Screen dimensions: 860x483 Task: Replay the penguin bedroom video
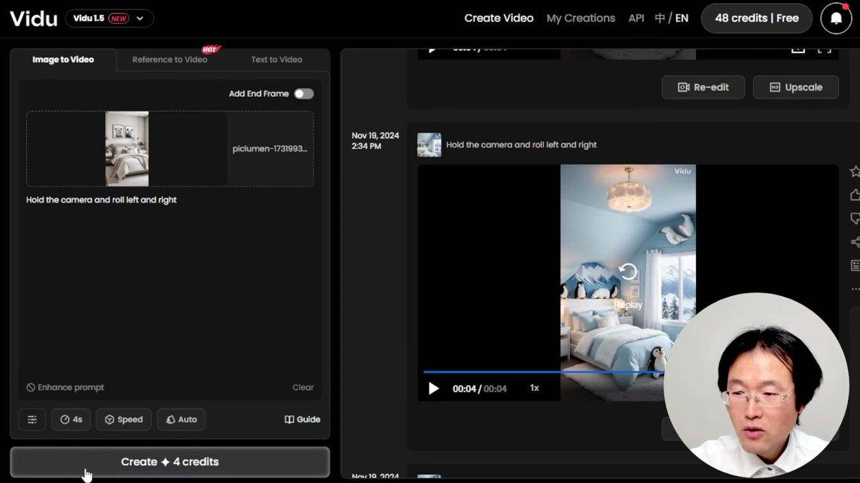click(628, 273)
